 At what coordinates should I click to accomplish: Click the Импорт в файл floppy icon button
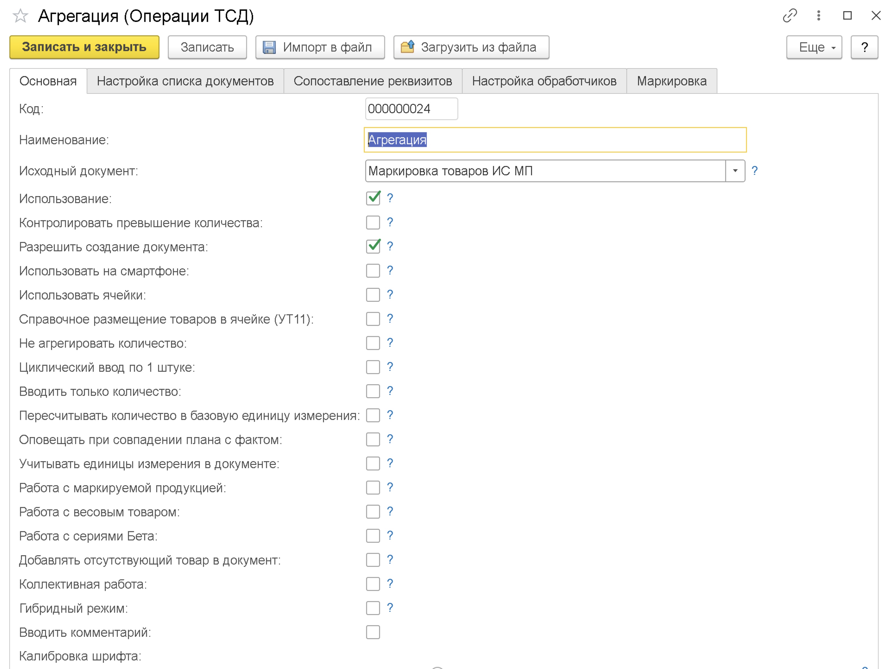point(320,47)
